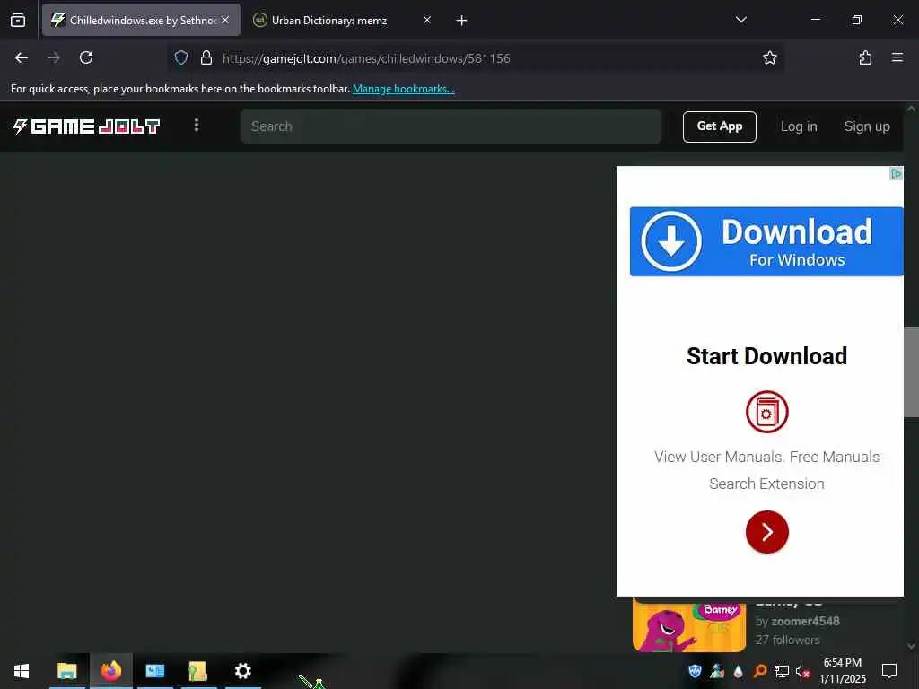919x689 pixels.
Task: Click the orange magnifier tray icon
Action: (x=759, y=671)
